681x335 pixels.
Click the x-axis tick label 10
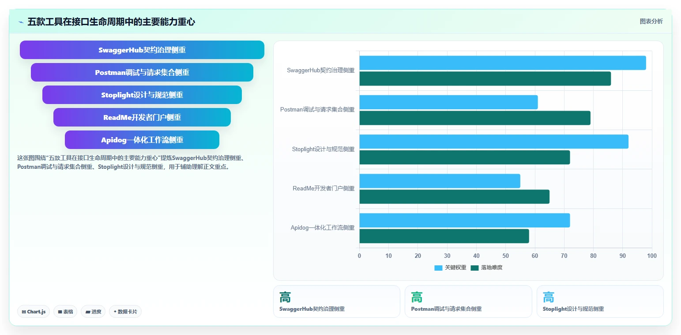(x=388, y=256)
